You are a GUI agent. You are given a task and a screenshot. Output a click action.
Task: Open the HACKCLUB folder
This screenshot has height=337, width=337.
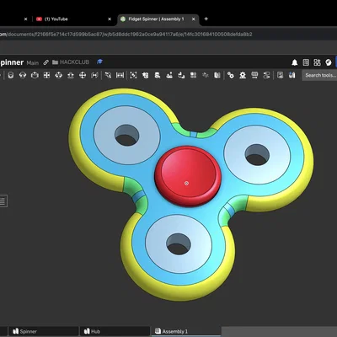(x=71, y=62)
